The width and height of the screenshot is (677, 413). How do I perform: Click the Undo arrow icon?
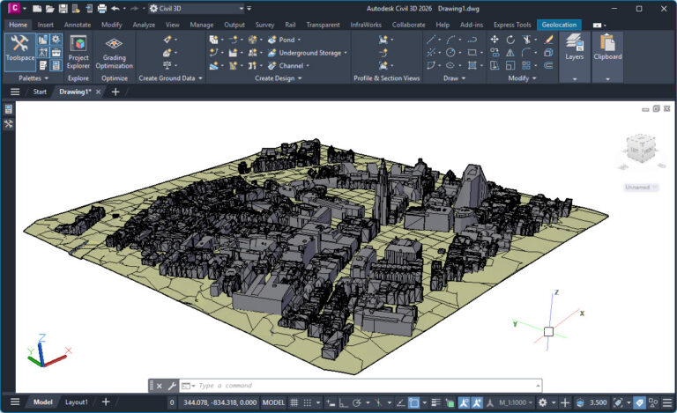tap(115, 8)
